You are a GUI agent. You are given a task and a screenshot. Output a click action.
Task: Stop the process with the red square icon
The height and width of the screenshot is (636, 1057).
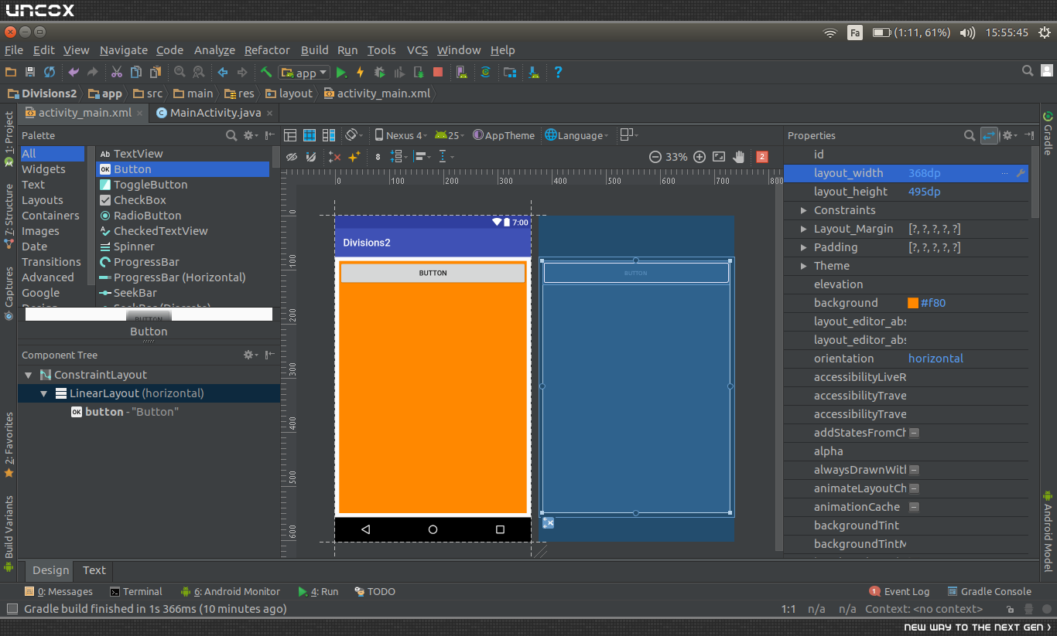[x=438, y=72]
